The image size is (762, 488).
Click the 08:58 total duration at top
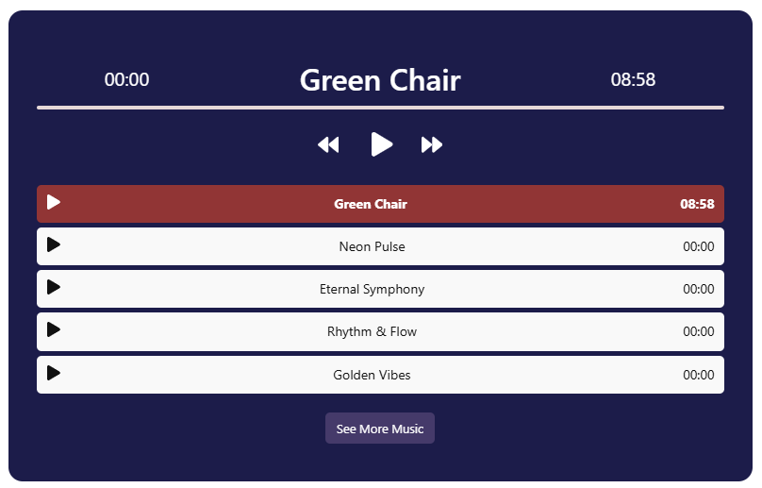click(633, 80)
